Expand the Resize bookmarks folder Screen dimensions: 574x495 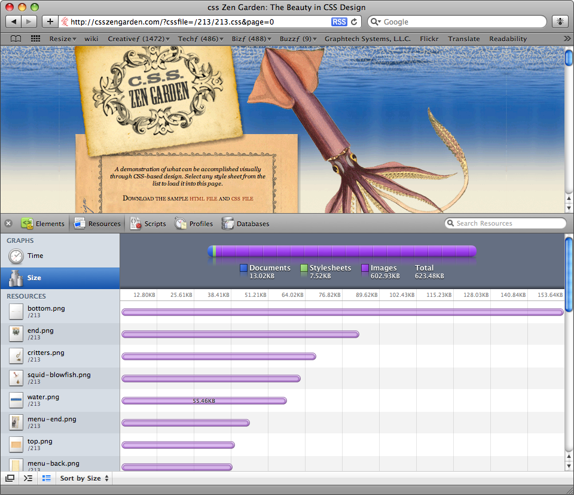(x=62, y=38)
